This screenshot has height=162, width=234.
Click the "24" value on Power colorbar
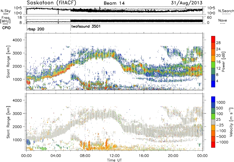(218, 49)
